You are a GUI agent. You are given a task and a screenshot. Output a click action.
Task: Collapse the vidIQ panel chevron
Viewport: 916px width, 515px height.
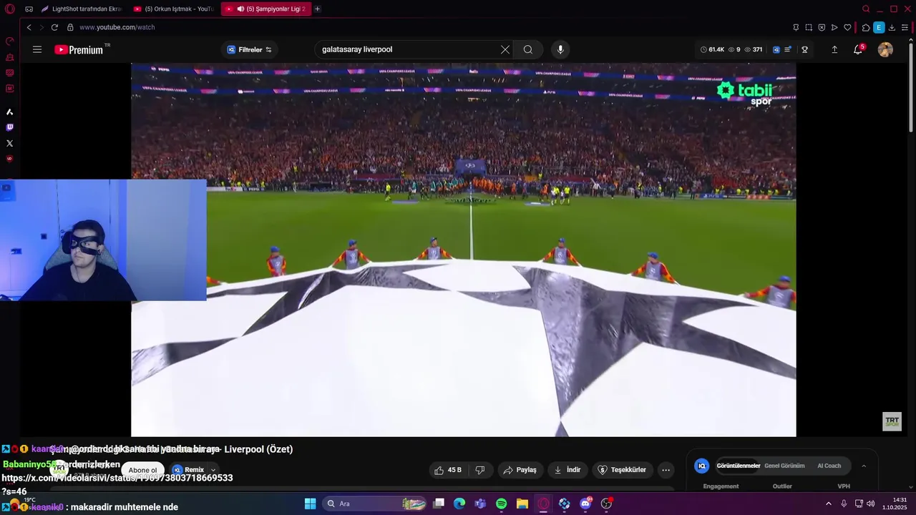(x=864, y=466)
